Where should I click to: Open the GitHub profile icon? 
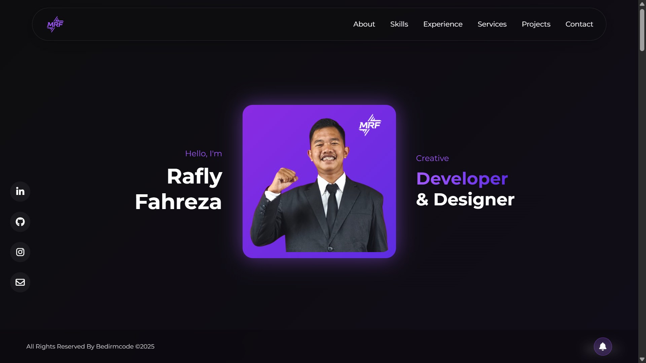pos(20,222)
